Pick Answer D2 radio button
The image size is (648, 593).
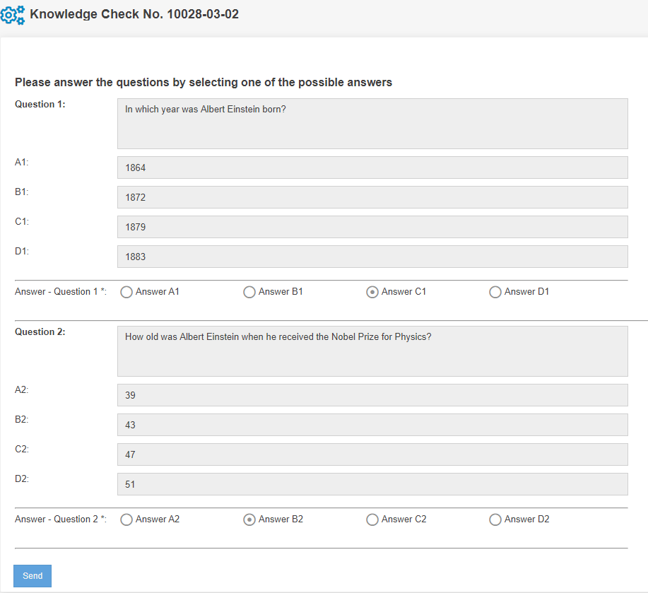[x=495, y=519]
